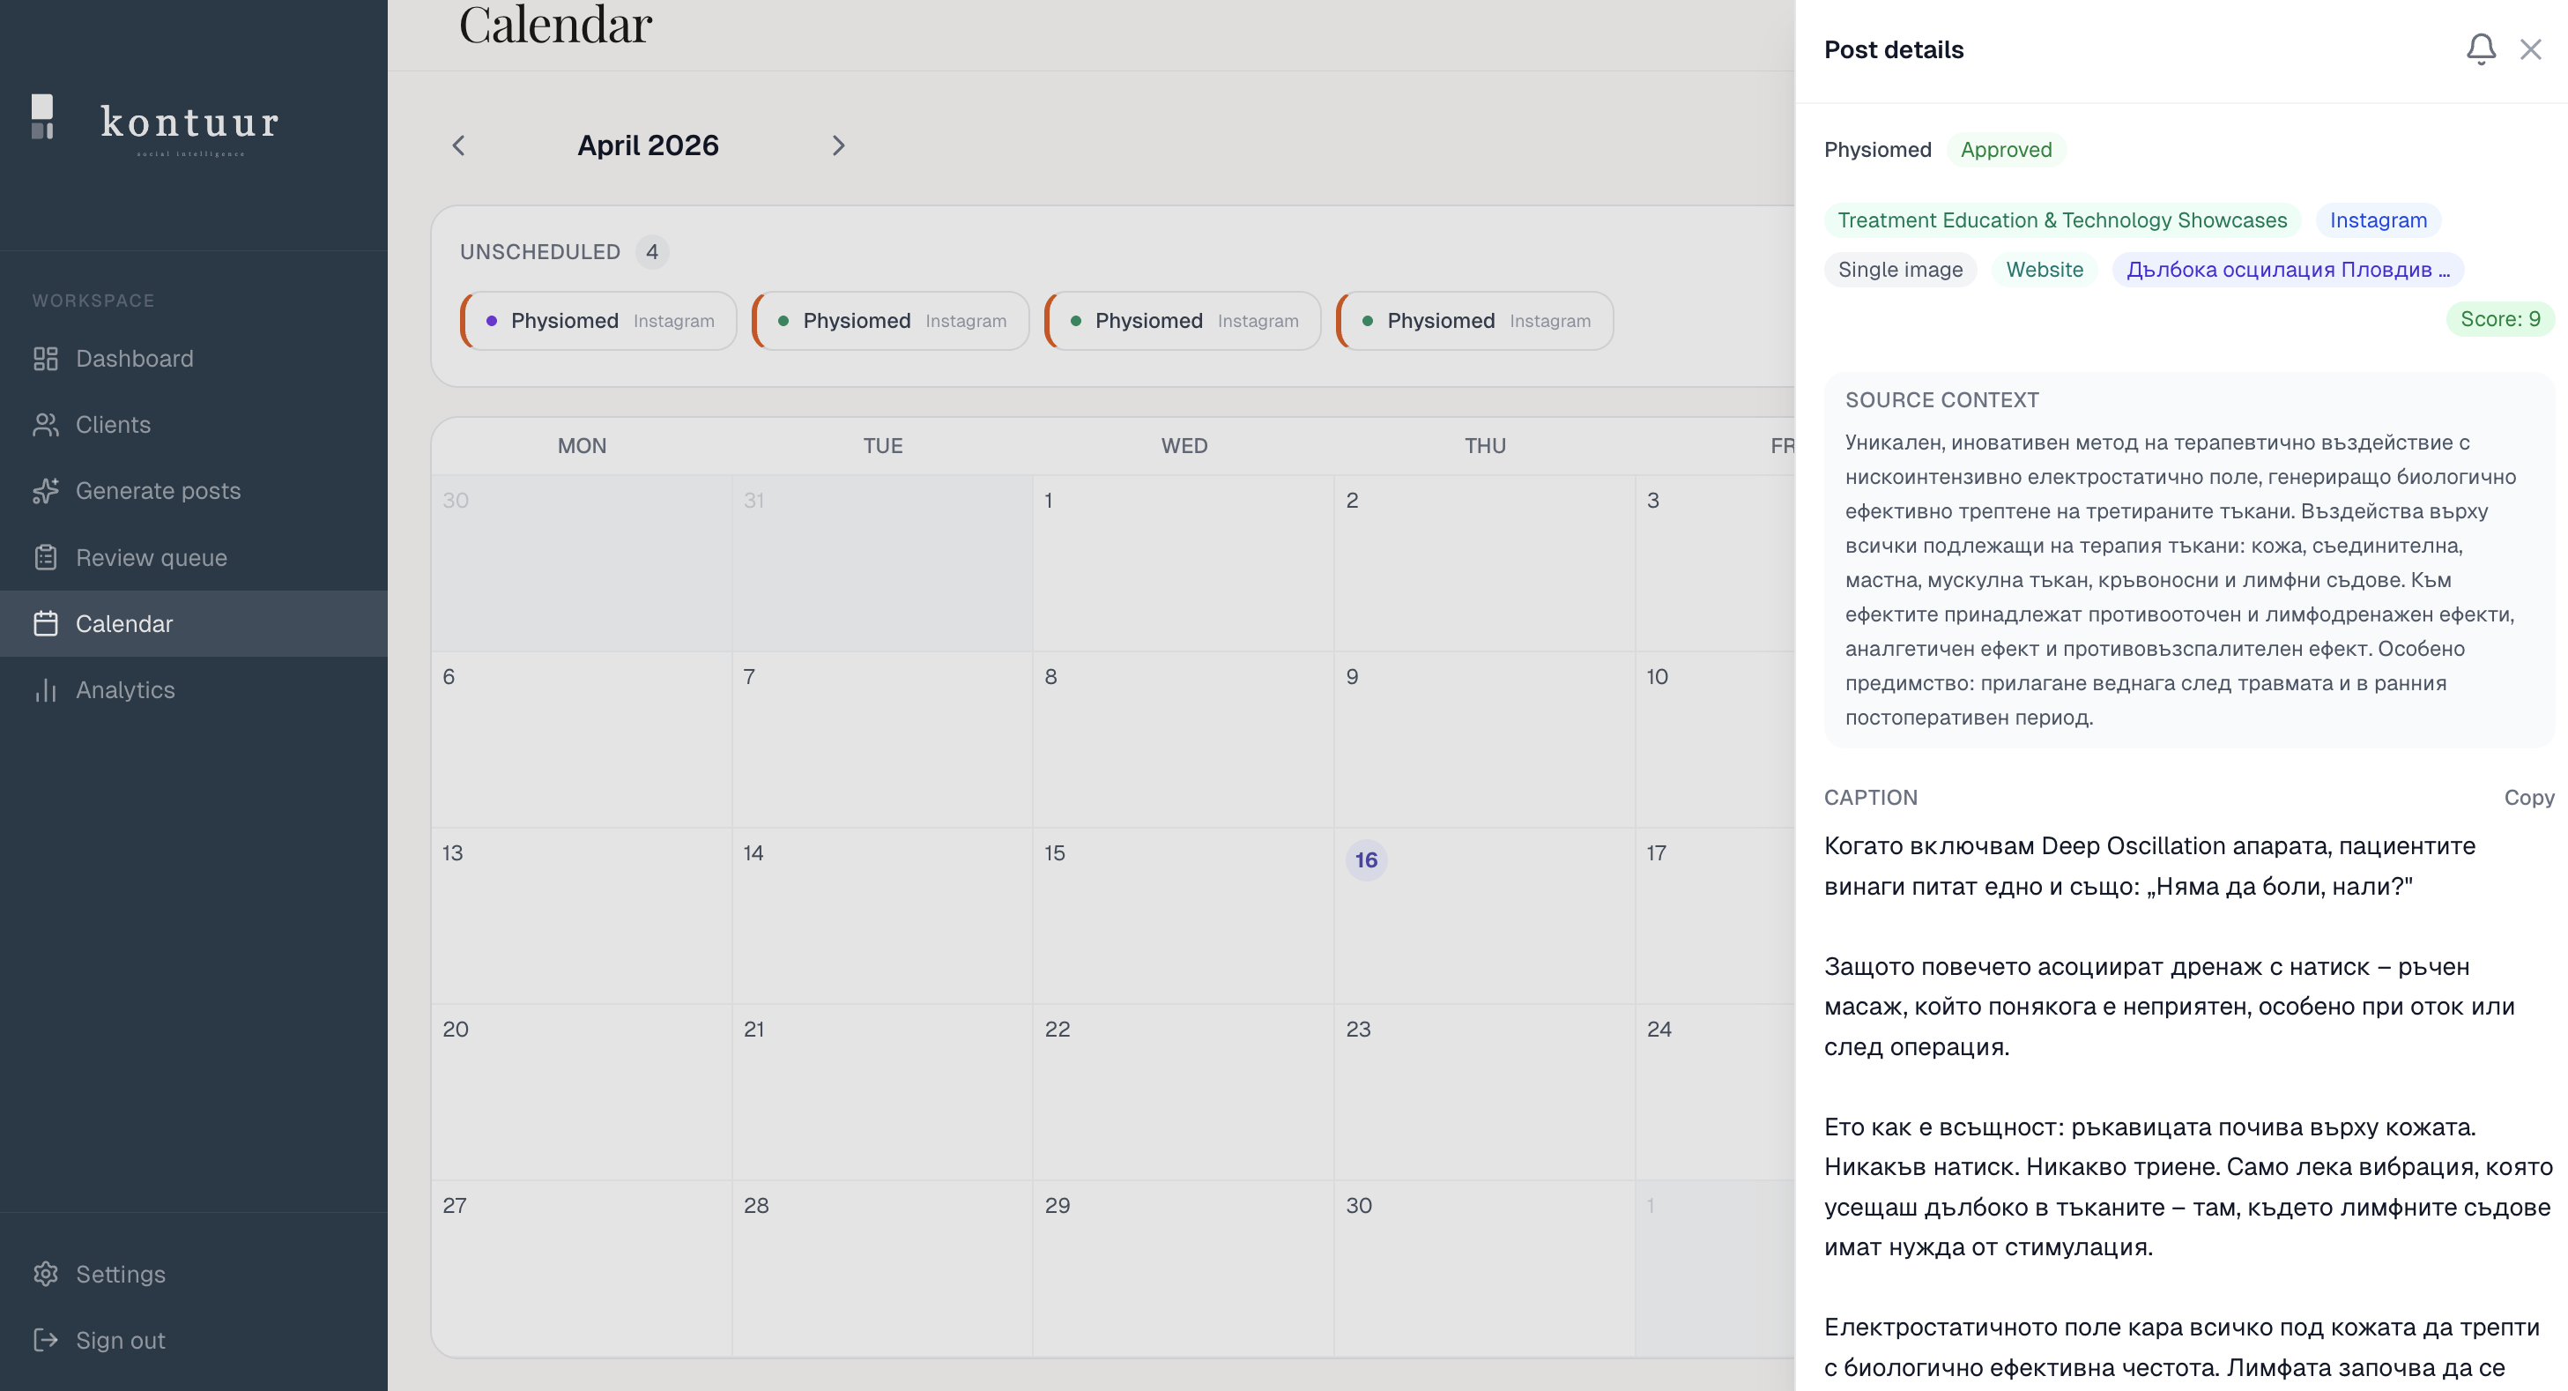Click the Calendar sidebar icon
The height and width of the screenshot is (1391, 2568).
(46, 624)
